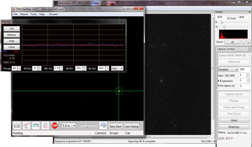Click the Donate! menu item
This screenshot has width=252, height=147.
click(53, 14)
